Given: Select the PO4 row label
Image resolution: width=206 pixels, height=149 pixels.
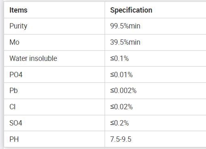Looking at the screenshot, I should click(x=16, y=75).
